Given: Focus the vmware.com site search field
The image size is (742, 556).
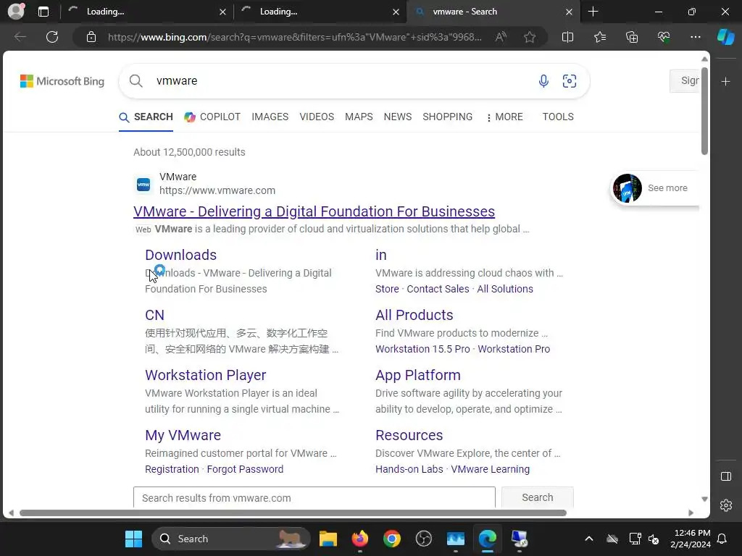Looking at the screenshot, I should [x=314, y=497].
